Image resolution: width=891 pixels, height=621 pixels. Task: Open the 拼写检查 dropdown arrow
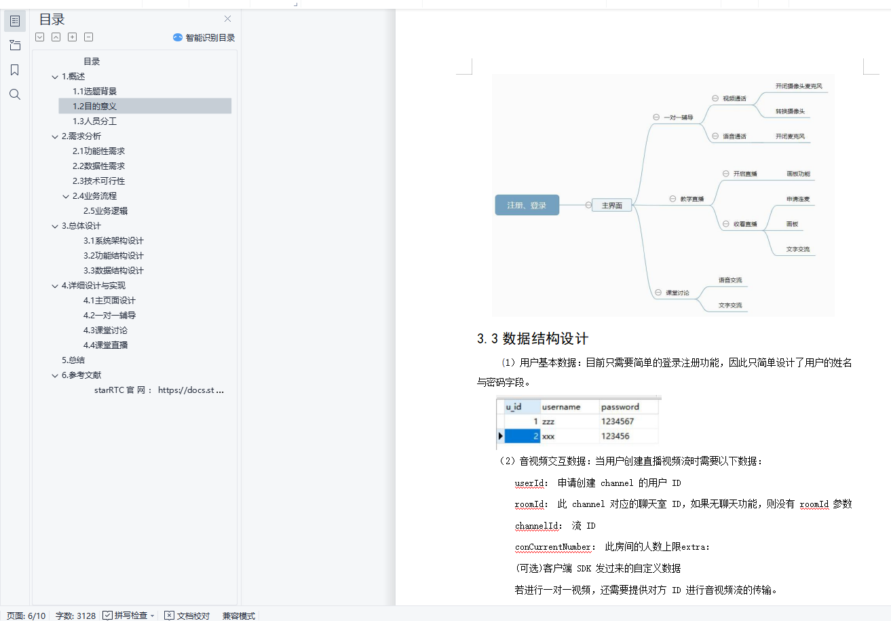(153, 616)
